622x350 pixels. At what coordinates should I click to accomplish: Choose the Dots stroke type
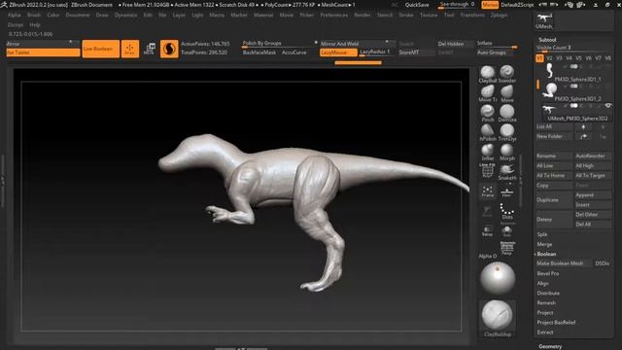[507, 211]
